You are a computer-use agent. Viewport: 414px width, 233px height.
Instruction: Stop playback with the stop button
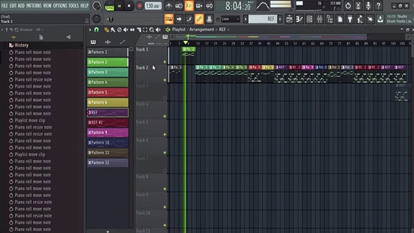[129, 6]
